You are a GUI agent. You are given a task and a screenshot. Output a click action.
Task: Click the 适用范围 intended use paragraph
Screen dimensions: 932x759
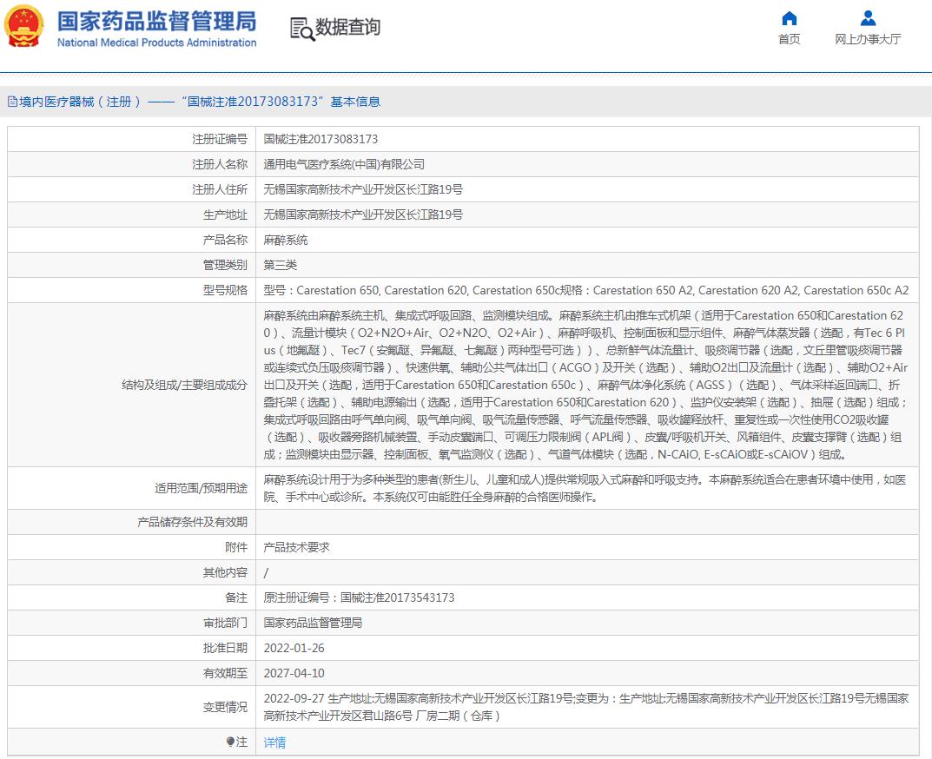click(x=585, y=488)
